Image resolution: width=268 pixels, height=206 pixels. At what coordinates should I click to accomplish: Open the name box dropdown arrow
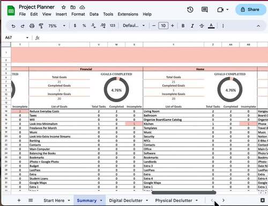point(27,37)
